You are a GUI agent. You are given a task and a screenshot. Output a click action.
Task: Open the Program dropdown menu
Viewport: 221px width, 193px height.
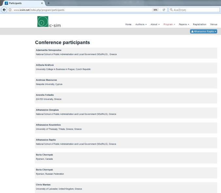tap(169, 24)
